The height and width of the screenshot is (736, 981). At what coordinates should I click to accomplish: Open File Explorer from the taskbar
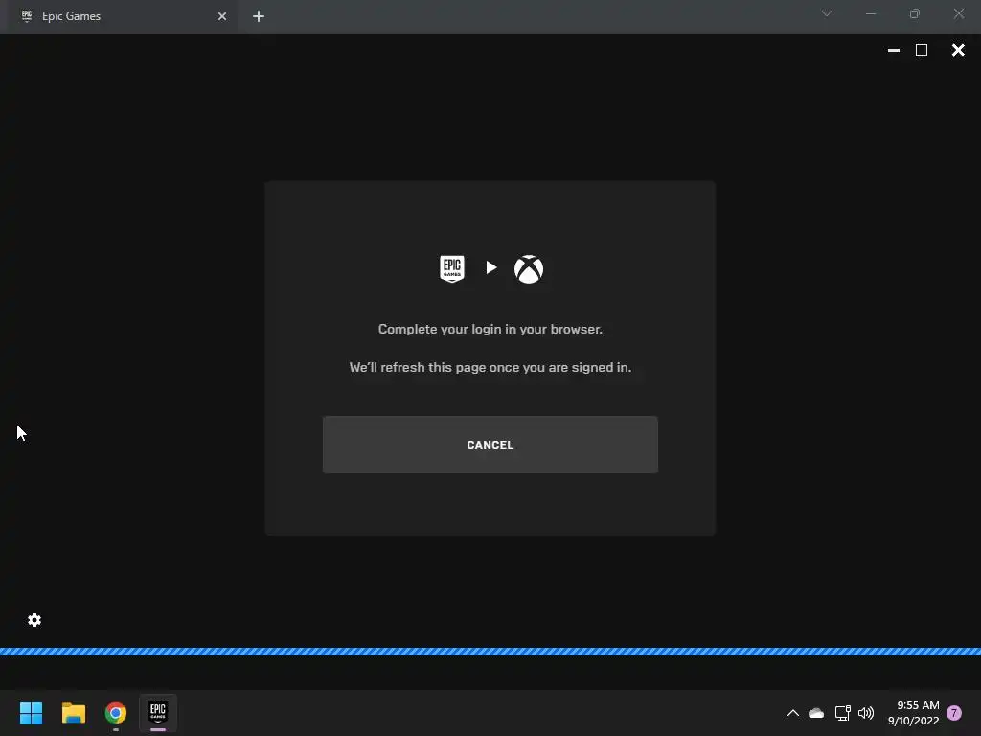pyautogui.click(x=73, y=713)
